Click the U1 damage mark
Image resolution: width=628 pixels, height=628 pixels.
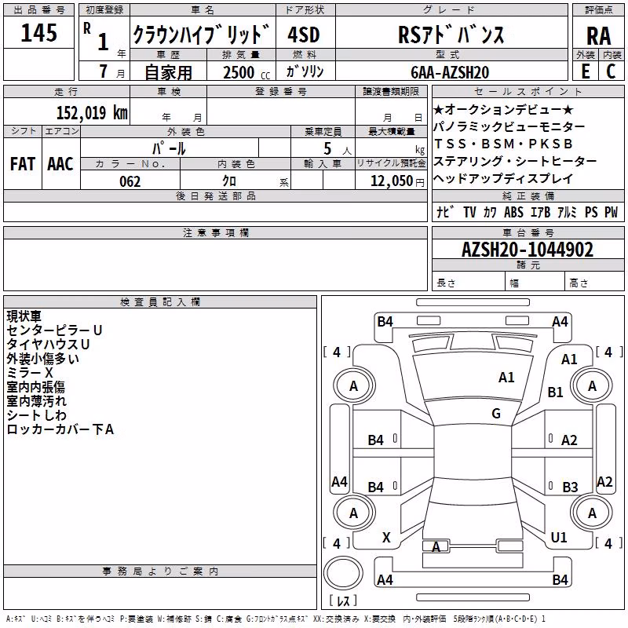[x=559, y=538]
